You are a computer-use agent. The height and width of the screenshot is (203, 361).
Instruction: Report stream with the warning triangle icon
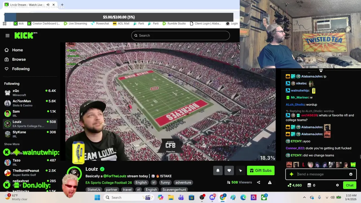270,182
